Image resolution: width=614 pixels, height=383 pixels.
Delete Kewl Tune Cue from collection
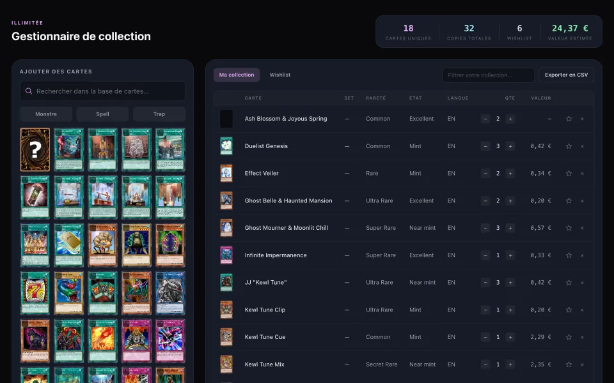click(x=582, y=337)
